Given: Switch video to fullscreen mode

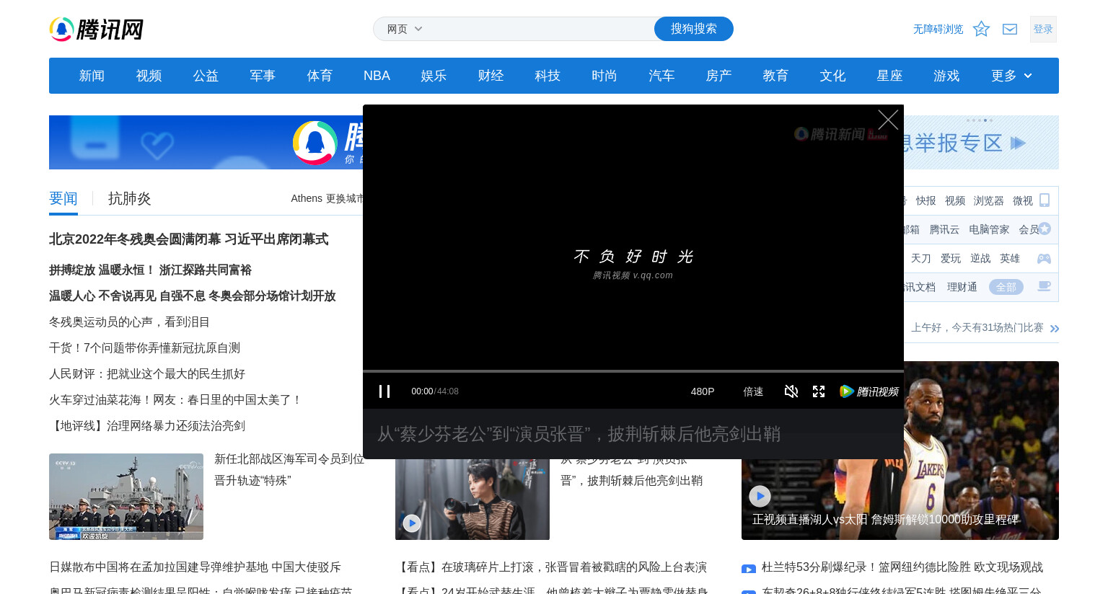Looking at the screenshot, I should pyautogui.click(x=819, y=391).
